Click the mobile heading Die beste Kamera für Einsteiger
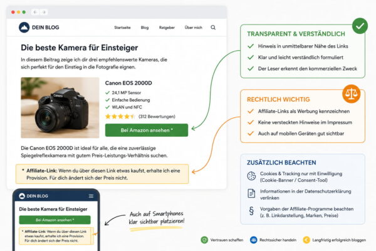The width and height of the screenshot is (376, 251). pos(53,209)
